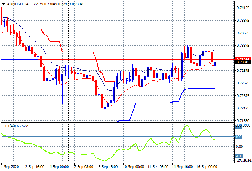Click the 7 Sep 08:00 time label
This screenshot has height=171, width=252.
[84, 167]
